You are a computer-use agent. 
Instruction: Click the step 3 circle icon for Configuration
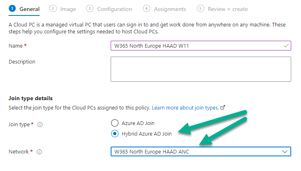point(90,9)
